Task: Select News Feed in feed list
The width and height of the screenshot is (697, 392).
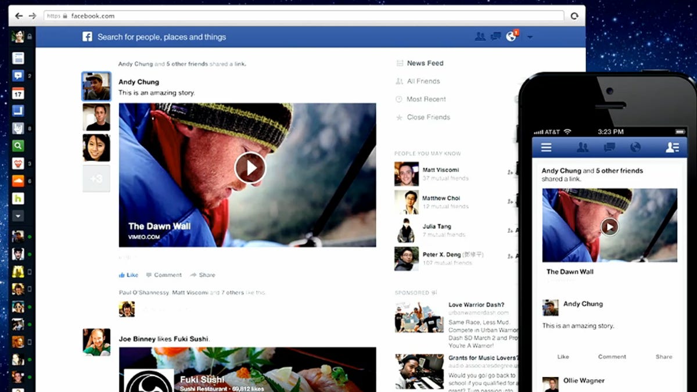Action: (425, 63)
